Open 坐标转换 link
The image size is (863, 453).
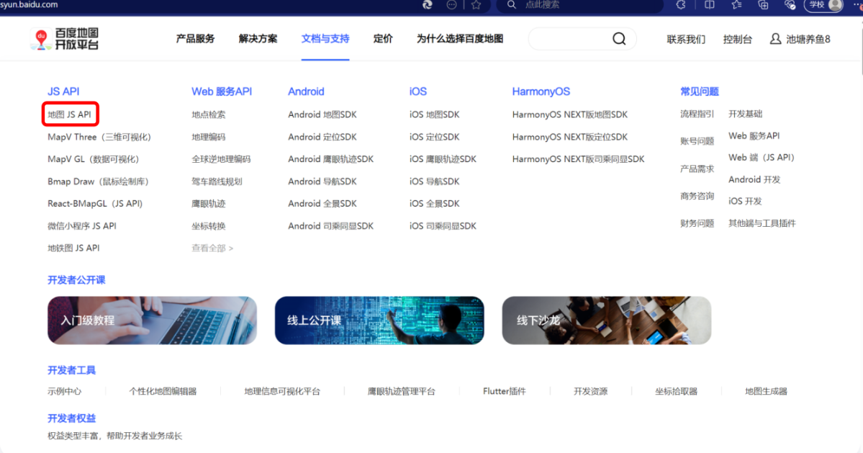click(x=209, y=225)
